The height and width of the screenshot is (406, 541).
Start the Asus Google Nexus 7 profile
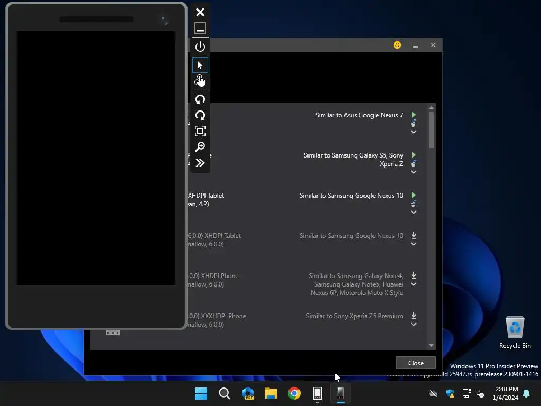(x=413, y=115)
